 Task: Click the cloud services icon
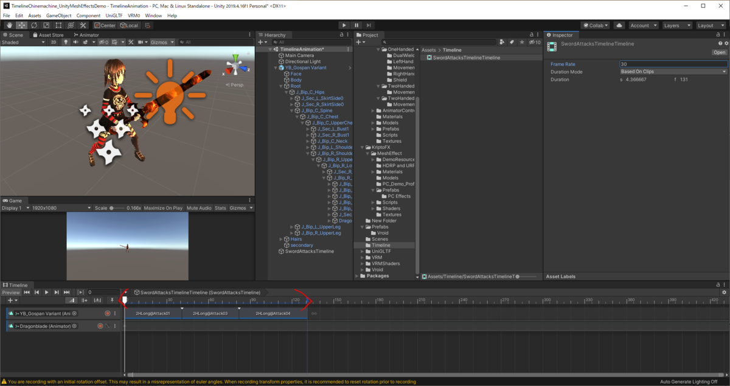click(x=619, y=26)
